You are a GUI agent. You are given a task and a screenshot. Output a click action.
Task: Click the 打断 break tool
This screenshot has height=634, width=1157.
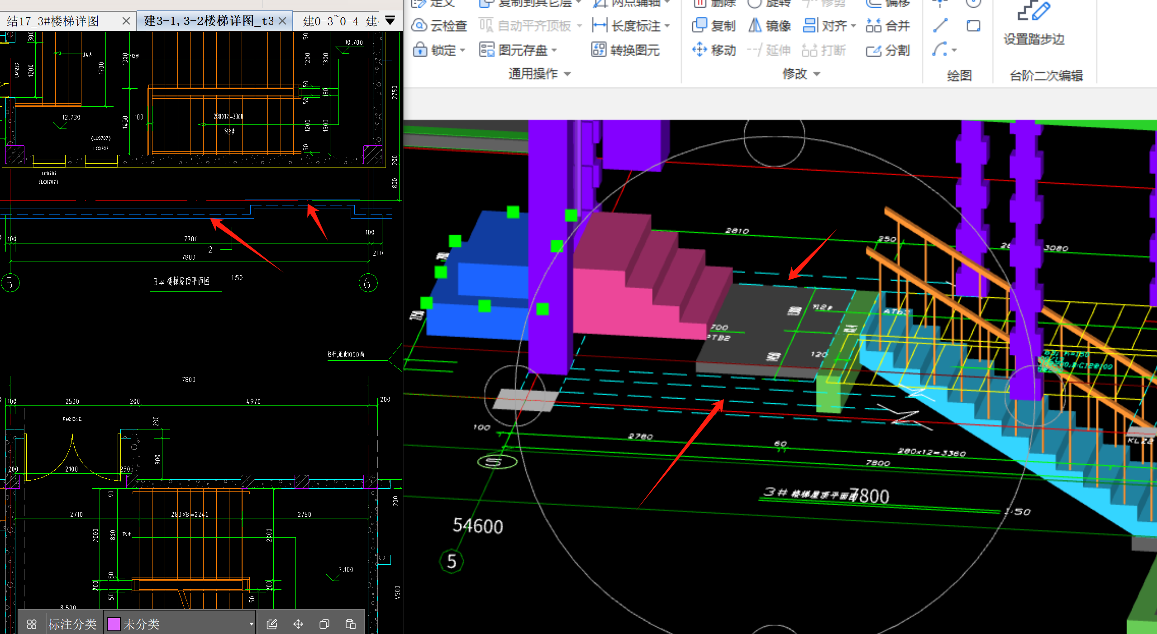point(824,50)
